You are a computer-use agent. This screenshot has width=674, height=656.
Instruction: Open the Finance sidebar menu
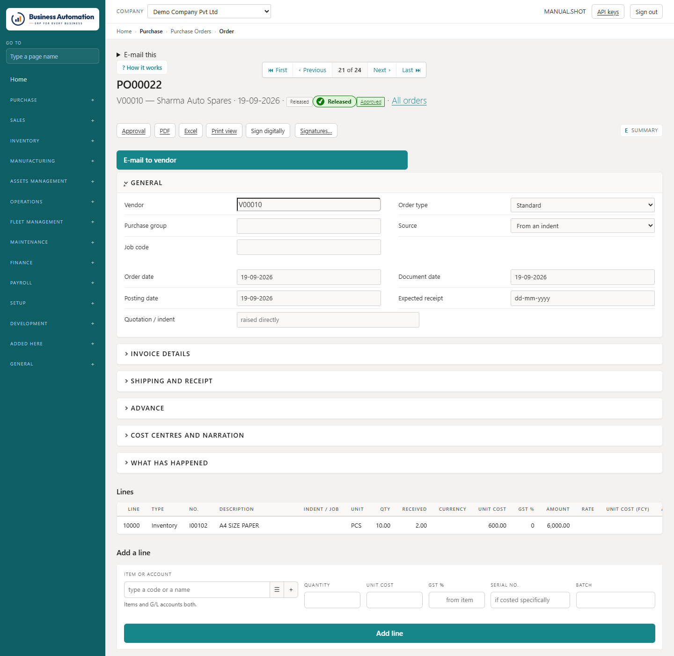52,262
